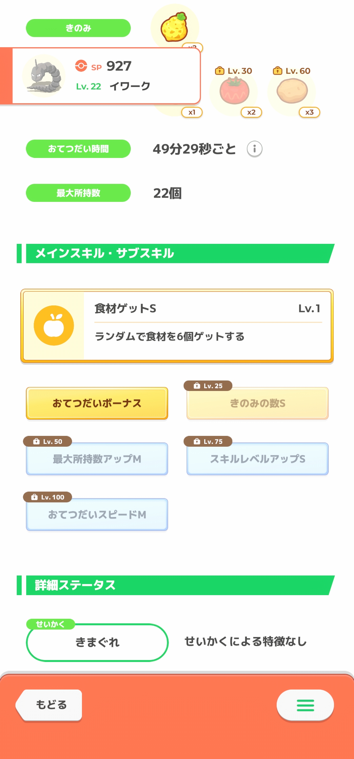Tap the locked きのみの数S sub skill

click(x=258, y=403)
